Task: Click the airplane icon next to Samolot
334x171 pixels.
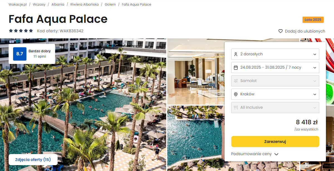Action: click(x=236, y=81)
